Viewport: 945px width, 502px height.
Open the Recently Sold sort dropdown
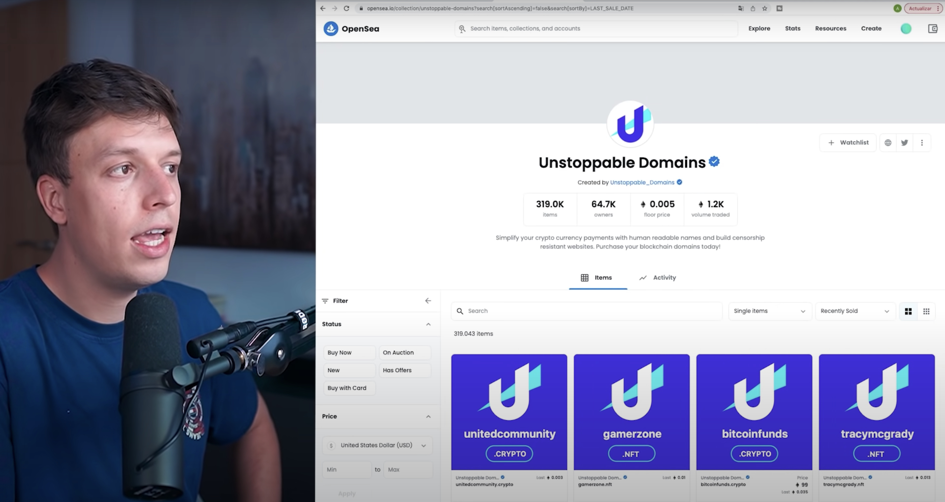coord(855,311)
